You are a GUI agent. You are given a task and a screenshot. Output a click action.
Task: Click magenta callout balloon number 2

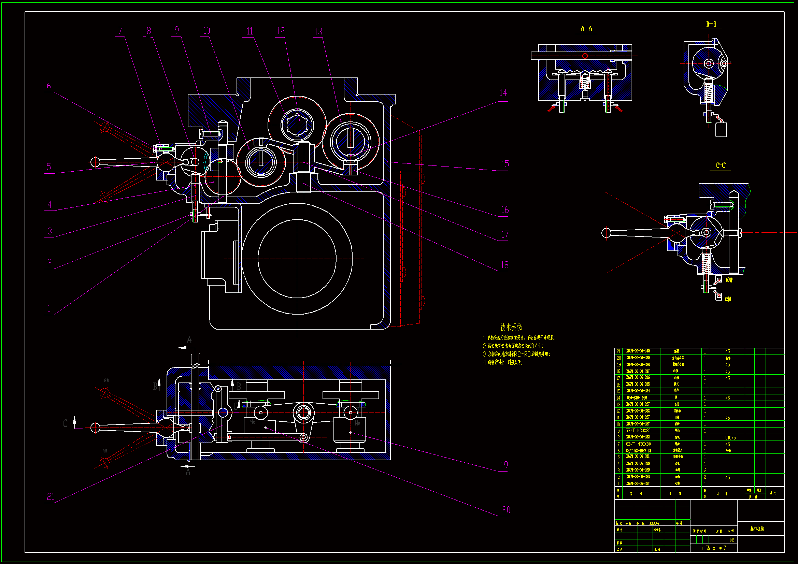[x=49, y=262]
